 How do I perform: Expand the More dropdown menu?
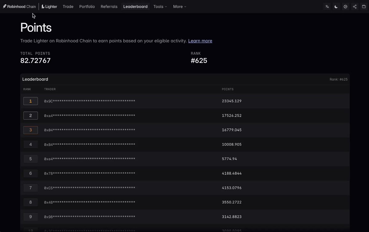(180, 6)
